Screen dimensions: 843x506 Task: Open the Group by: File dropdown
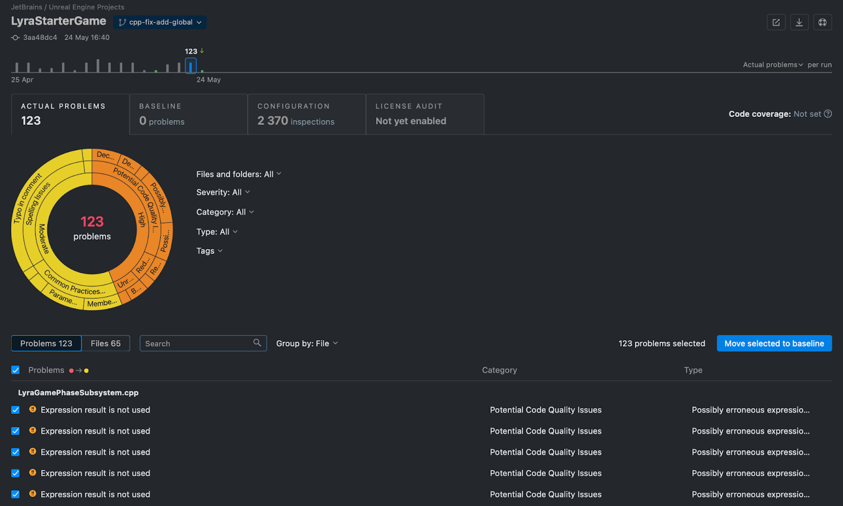[x=307, y=343]
